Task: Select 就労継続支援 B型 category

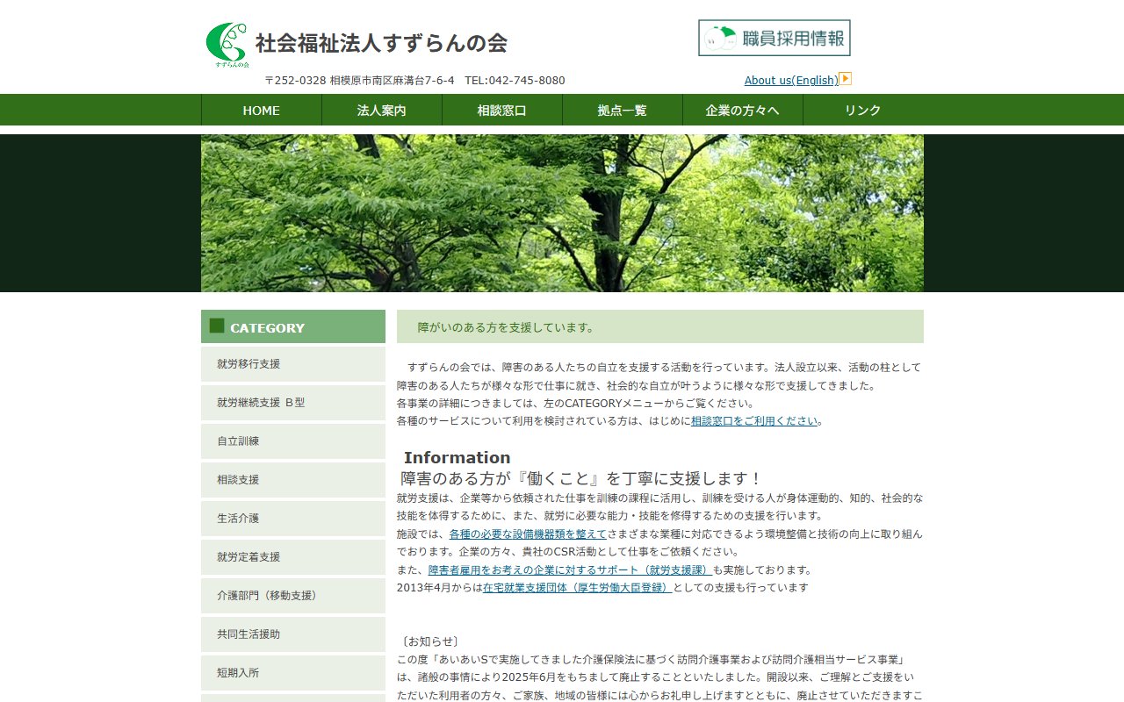Action: pyautogui.click(x=293, y=402)
